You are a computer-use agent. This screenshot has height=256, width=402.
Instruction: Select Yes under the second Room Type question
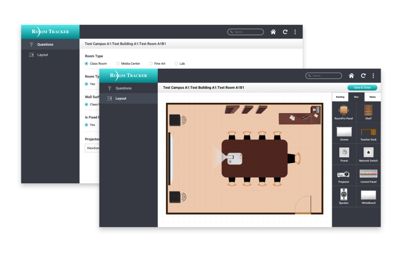point(86,84)
